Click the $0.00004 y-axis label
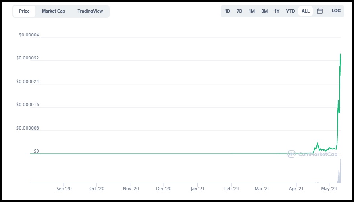The width and height of the screenshot is (354, 202). 29,35
